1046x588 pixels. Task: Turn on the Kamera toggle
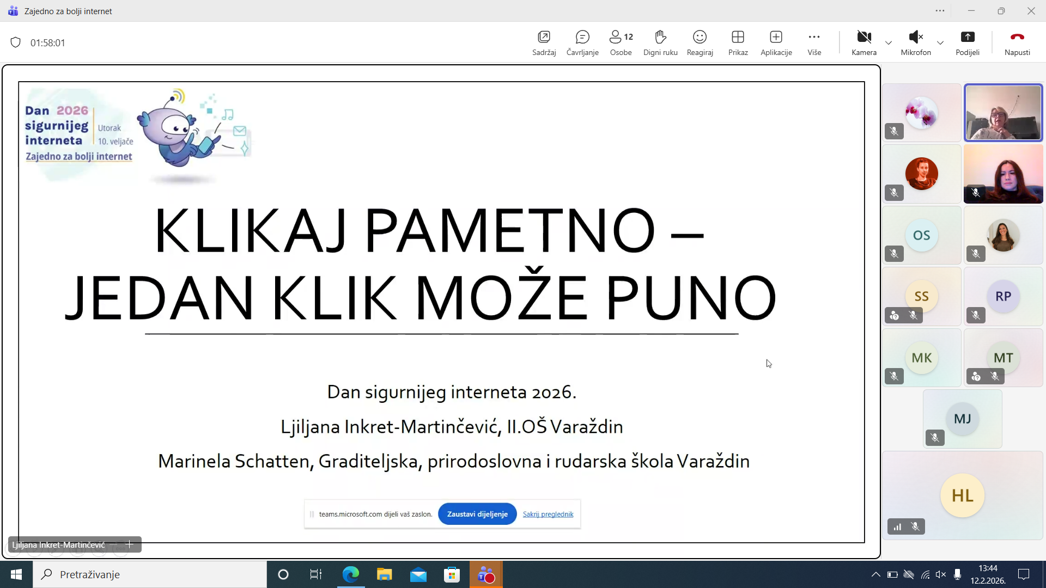[863, 37]
